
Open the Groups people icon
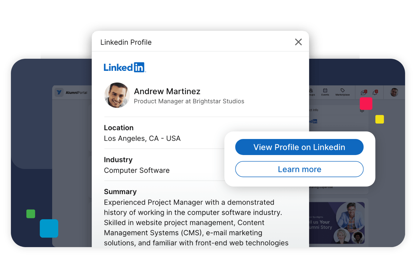(311, 91)
